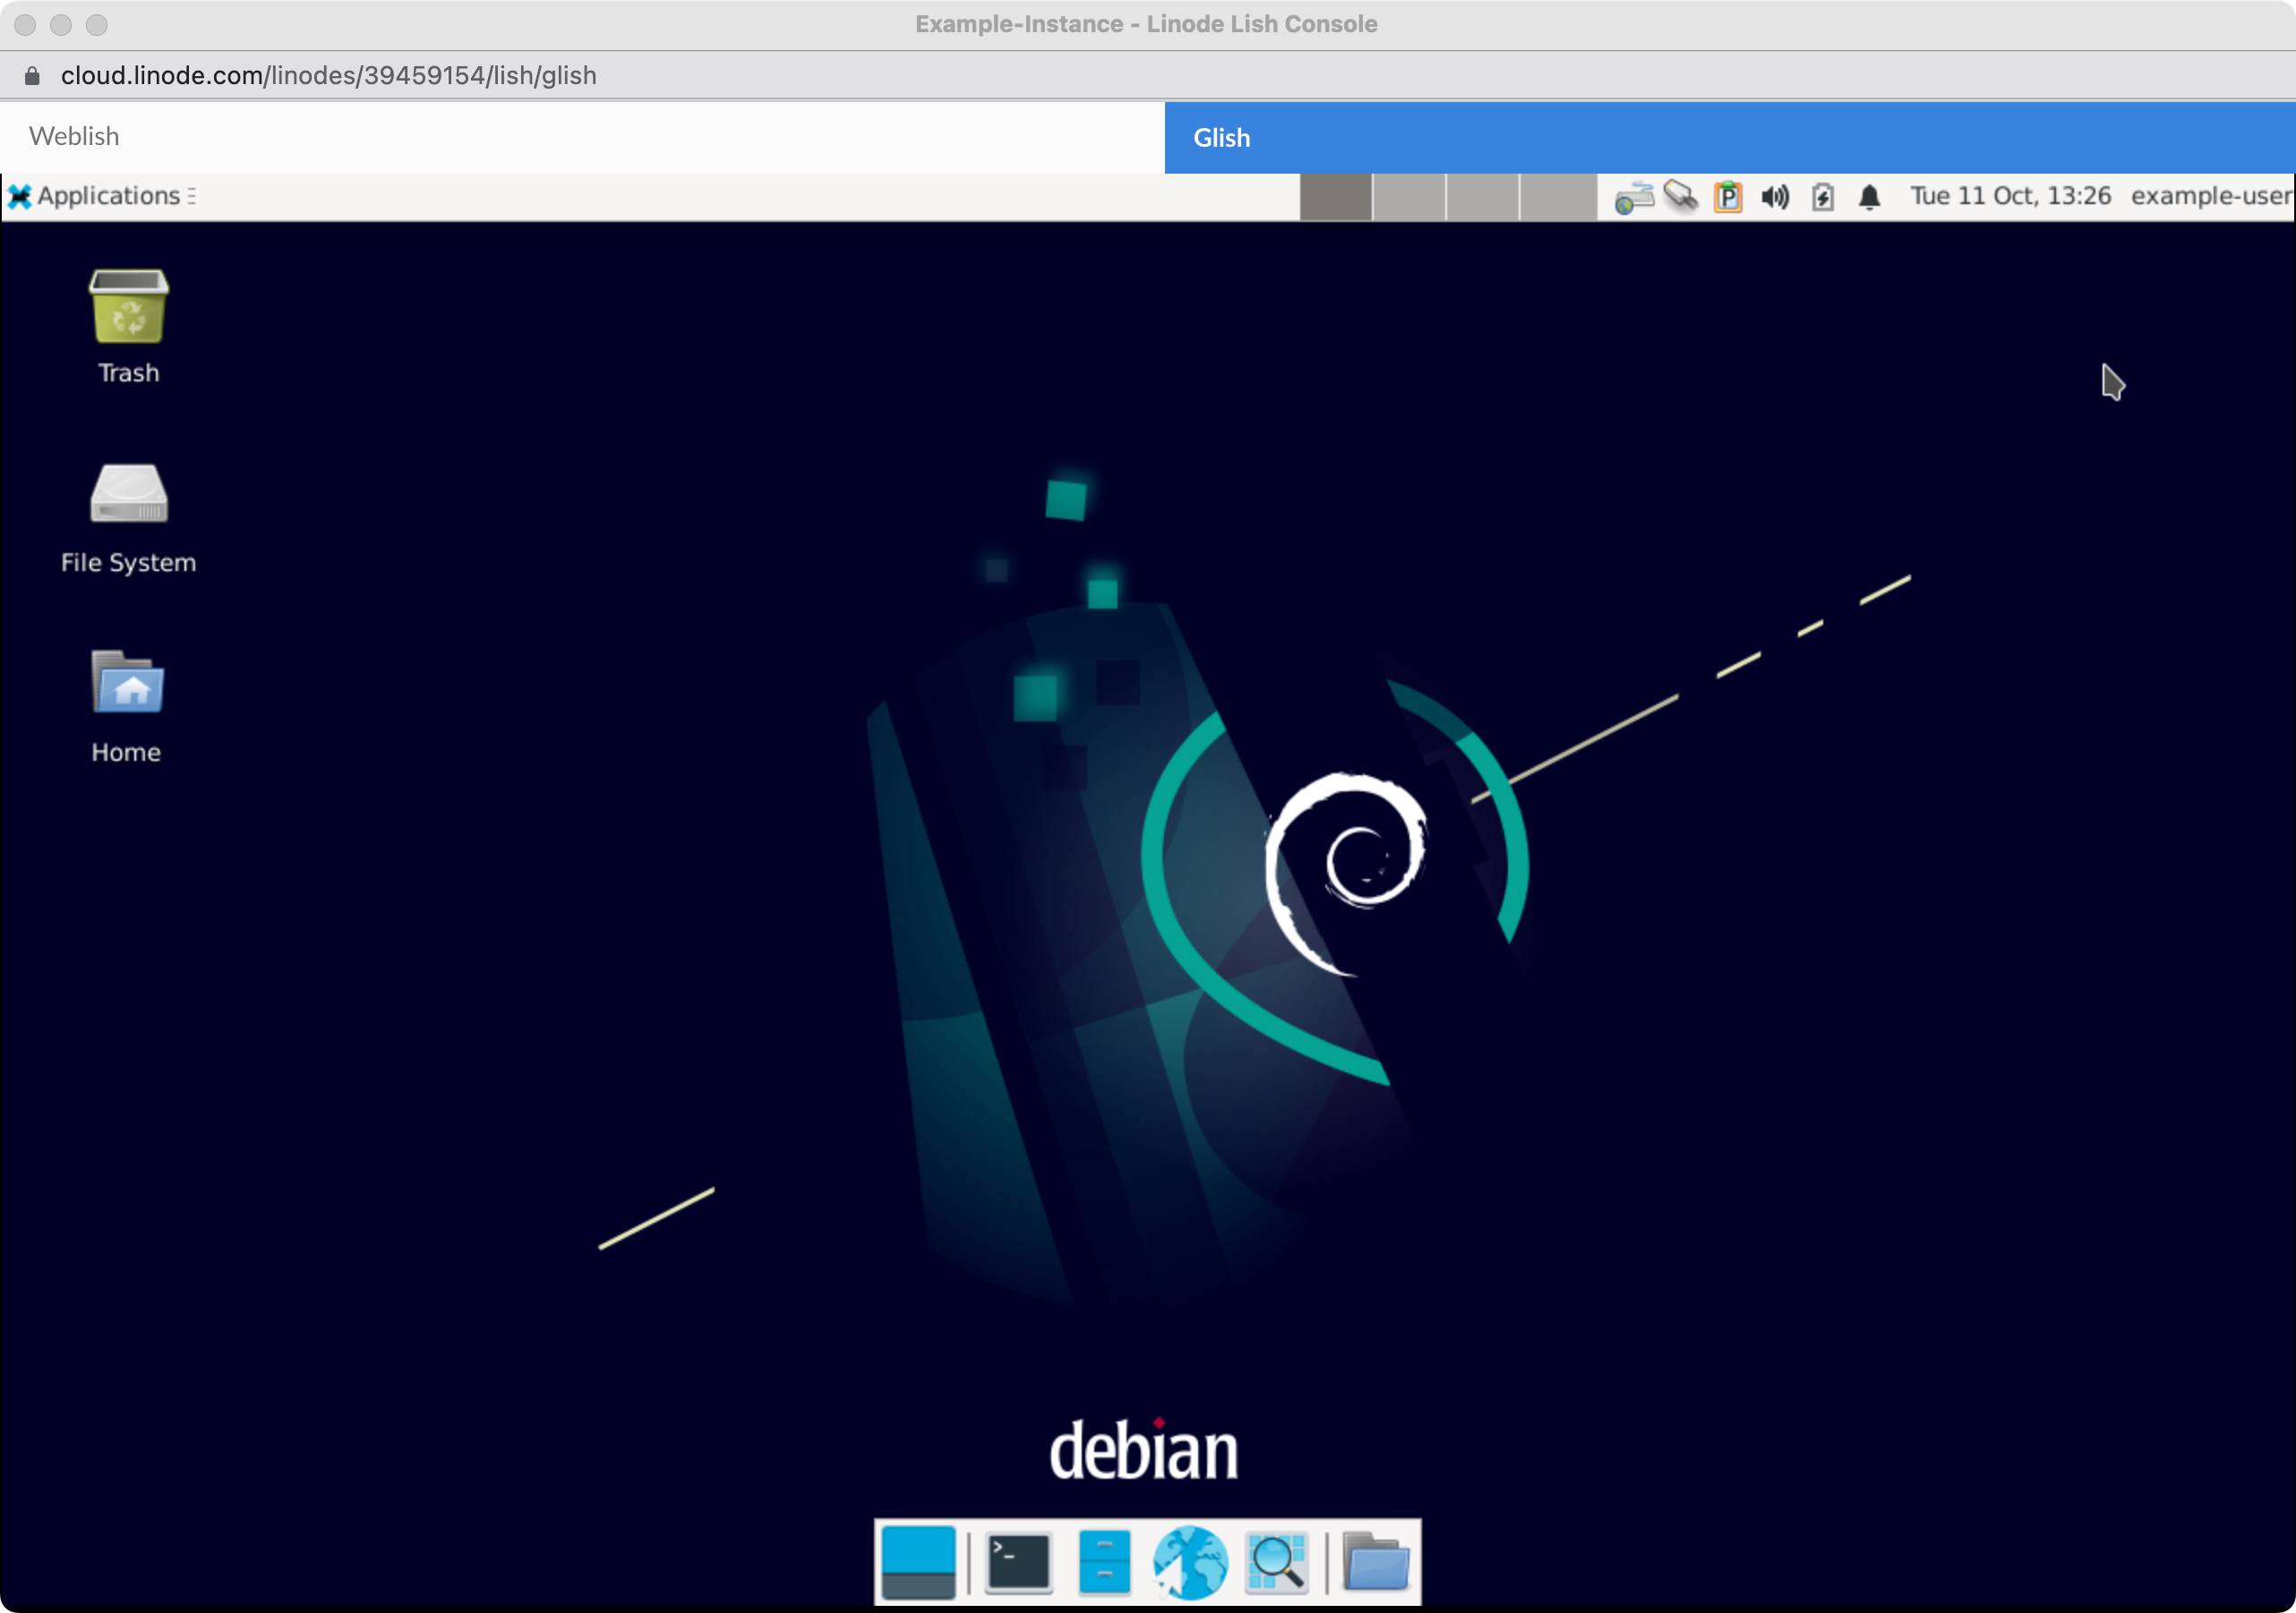Open the web browser from the dock
2296x1613 pixels.
pos(1190,1559)
